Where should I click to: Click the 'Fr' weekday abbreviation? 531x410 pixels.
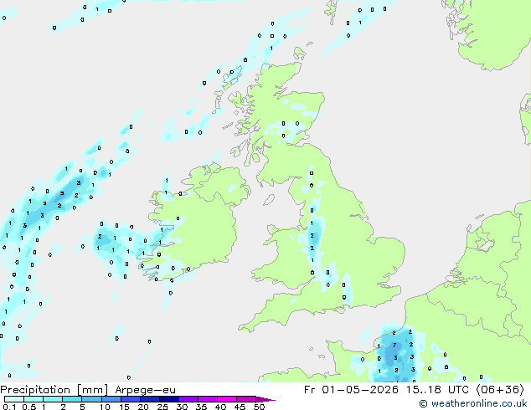point(310,390)
